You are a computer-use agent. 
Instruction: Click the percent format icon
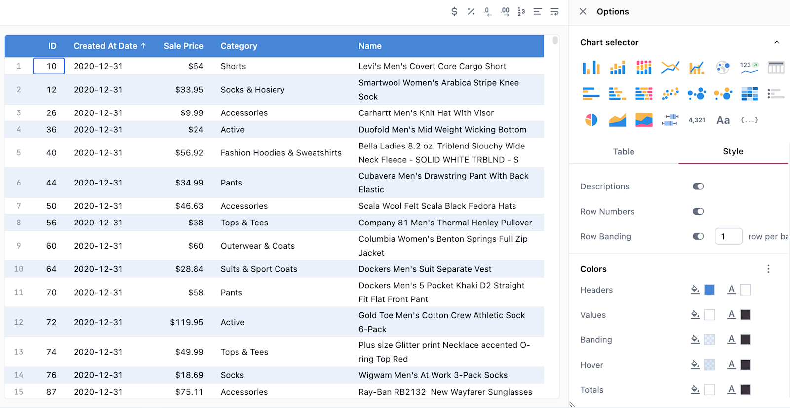coord(471,11)
